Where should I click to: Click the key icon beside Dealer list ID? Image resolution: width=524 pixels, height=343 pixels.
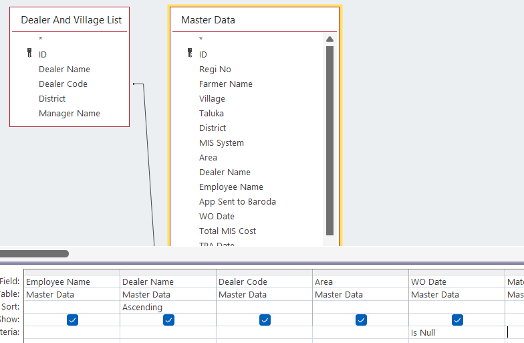[x=29, y=54]
